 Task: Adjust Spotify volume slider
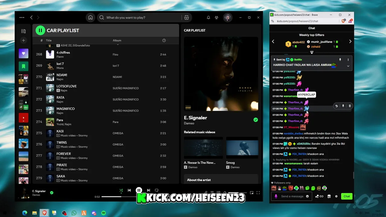coord(238,193)
